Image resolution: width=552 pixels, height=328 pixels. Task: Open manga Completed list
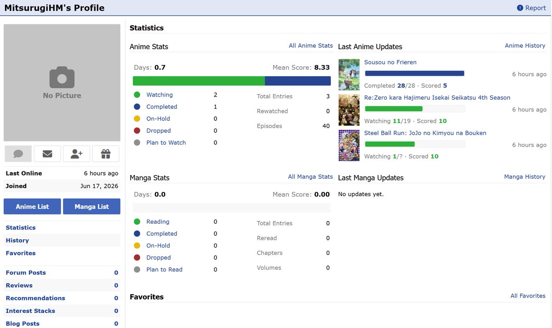(161, 233)
